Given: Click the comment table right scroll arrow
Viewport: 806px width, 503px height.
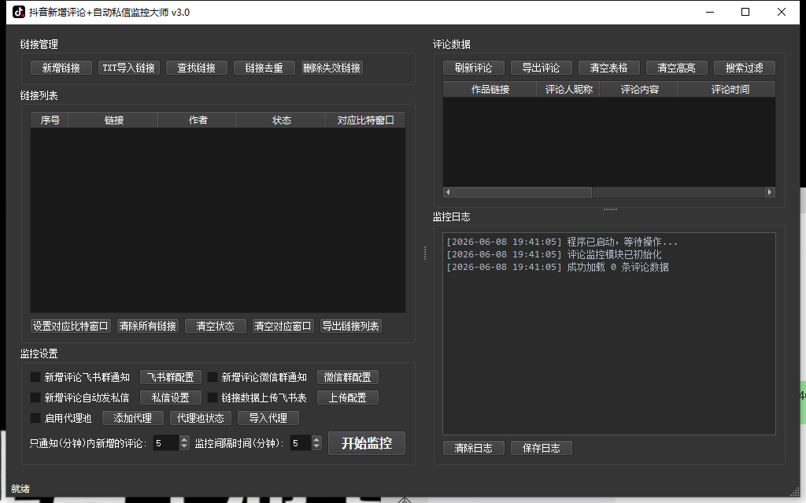Looking at the screenshot, I should pyautogui.click(x=770, y=192).
